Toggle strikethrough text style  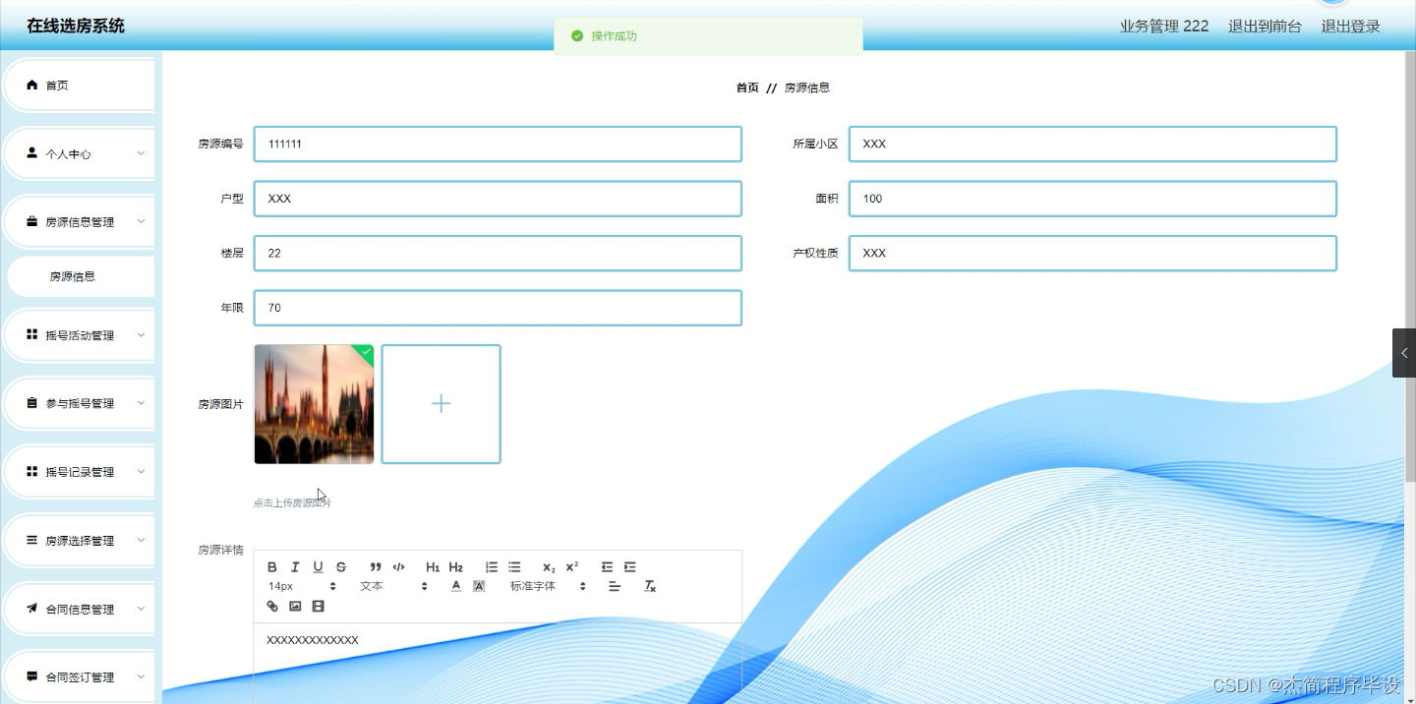pyautogui.click(x=341, y=566)
